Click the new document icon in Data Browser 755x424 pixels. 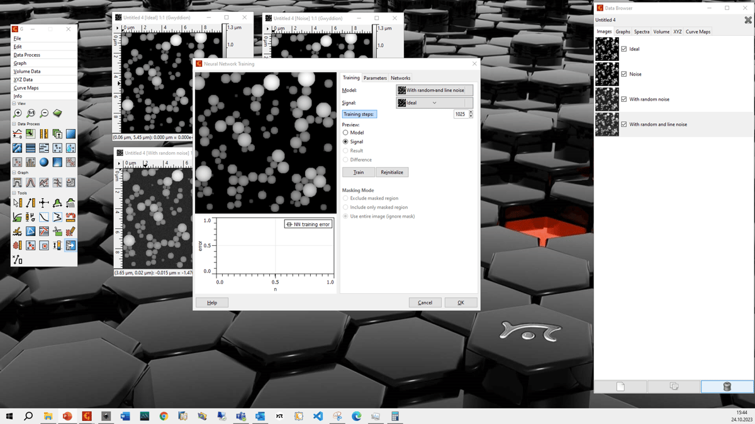620,386
